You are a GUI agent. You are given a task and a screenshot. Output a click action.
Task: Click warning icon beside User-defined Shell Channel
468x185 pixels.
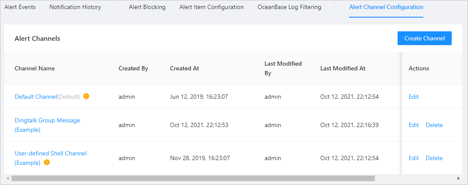point(47,163)
